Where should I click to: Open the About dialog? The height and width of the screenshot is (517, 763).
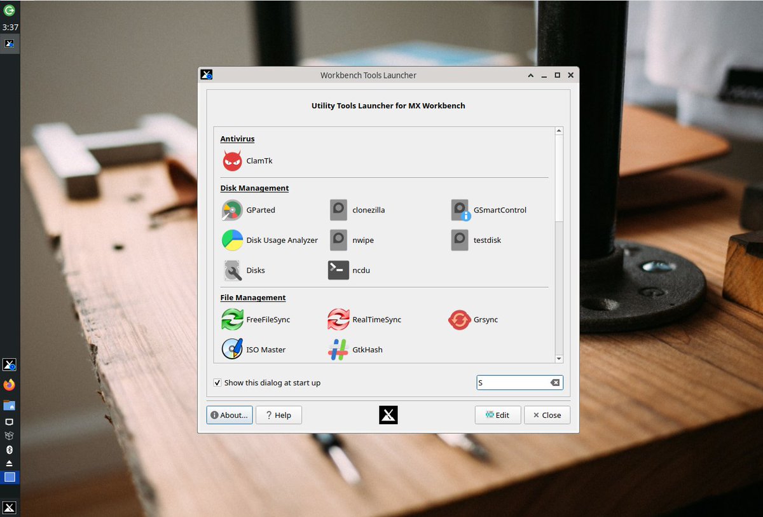[x=230, y=415]
